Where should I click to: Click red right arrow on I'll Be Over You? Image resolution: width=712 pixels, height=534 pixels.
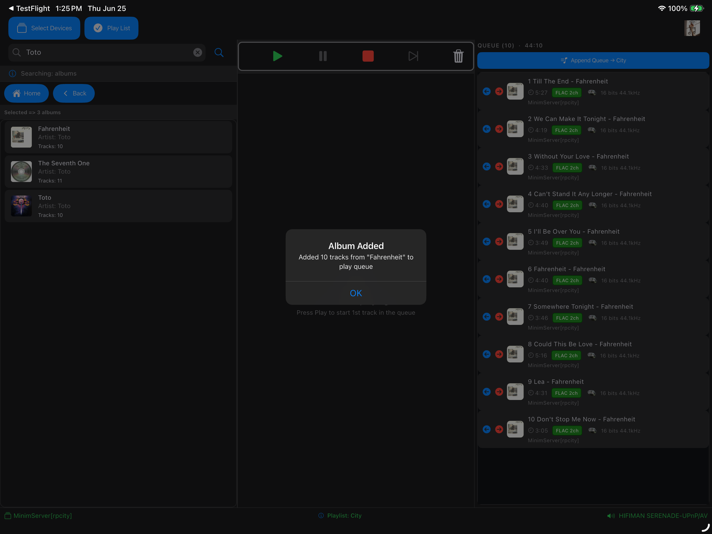click(x=499, y=241)
